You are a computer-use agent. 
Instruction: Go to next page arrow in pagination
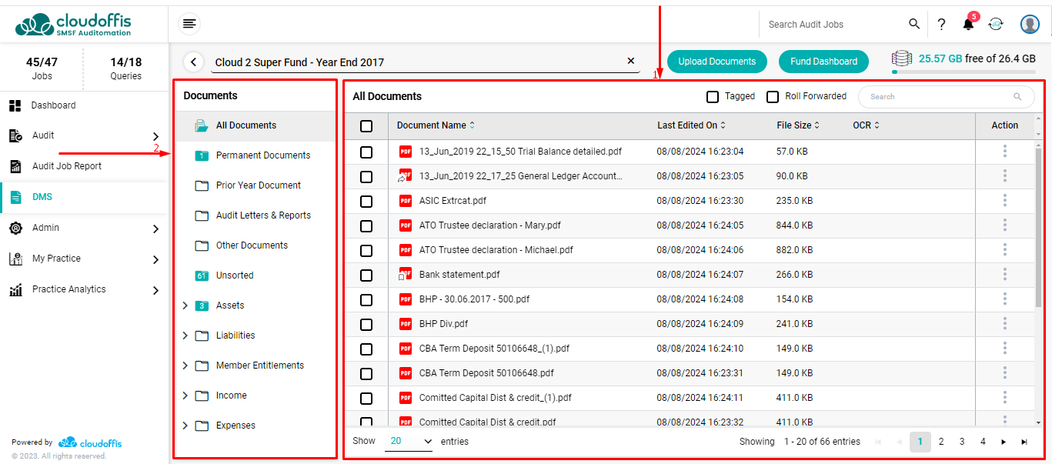click(x=1004, y=442)
